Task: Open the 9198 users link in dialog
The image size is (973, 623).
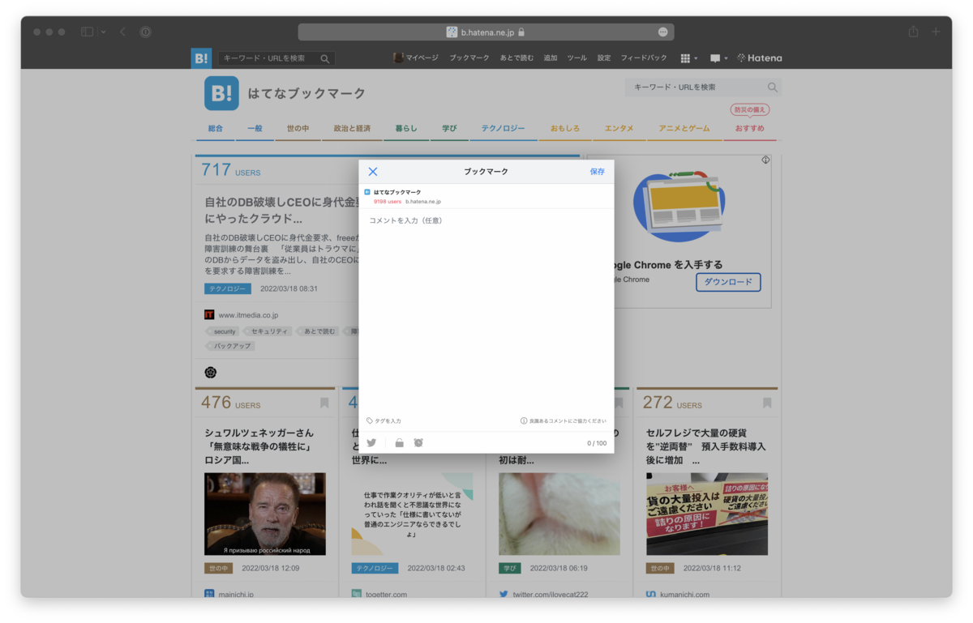Action: (x=388, y=202)
